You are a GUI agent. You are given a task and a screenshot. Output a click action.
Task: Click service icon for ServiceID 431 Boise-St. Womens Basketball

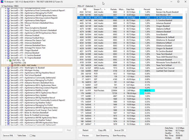8,113
